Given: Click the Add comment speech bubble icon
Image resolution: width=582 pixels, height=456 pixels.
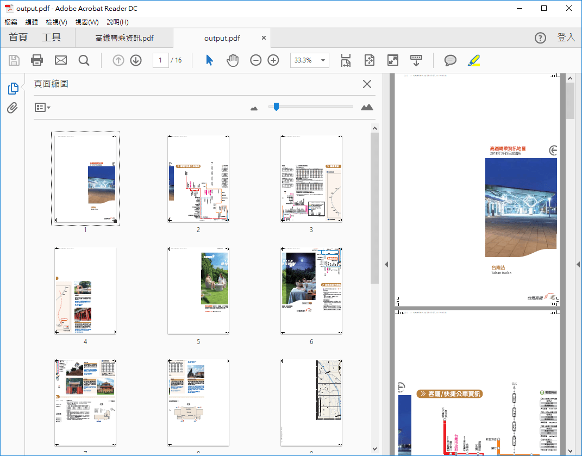Looking at the screenshot, I should click(450, 60).
